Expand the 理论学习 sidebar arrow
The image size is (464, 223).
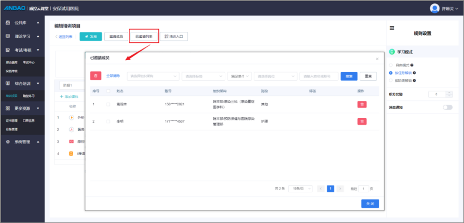point(38,36)
